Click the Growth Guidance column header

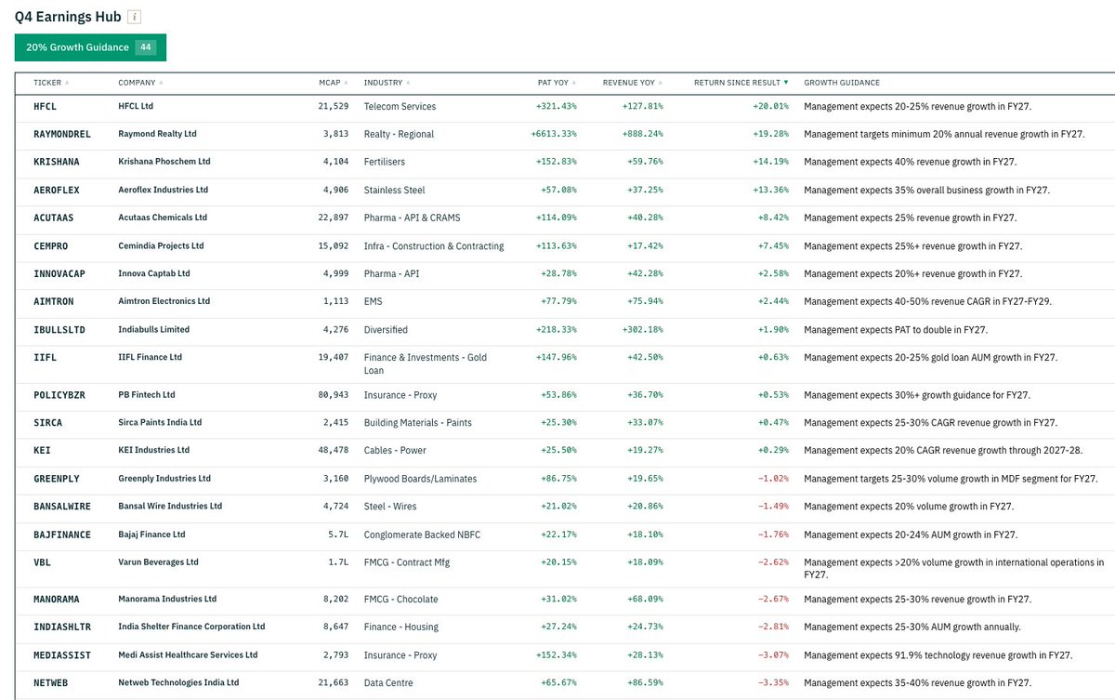[842, 83]
